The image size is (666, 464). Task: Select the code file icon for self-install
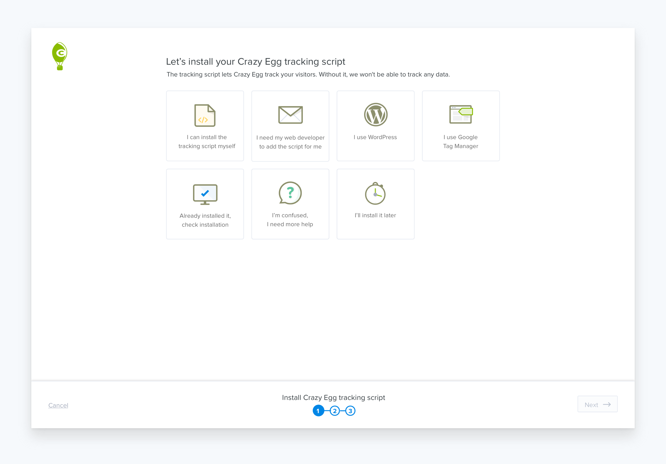coord(205,115)
